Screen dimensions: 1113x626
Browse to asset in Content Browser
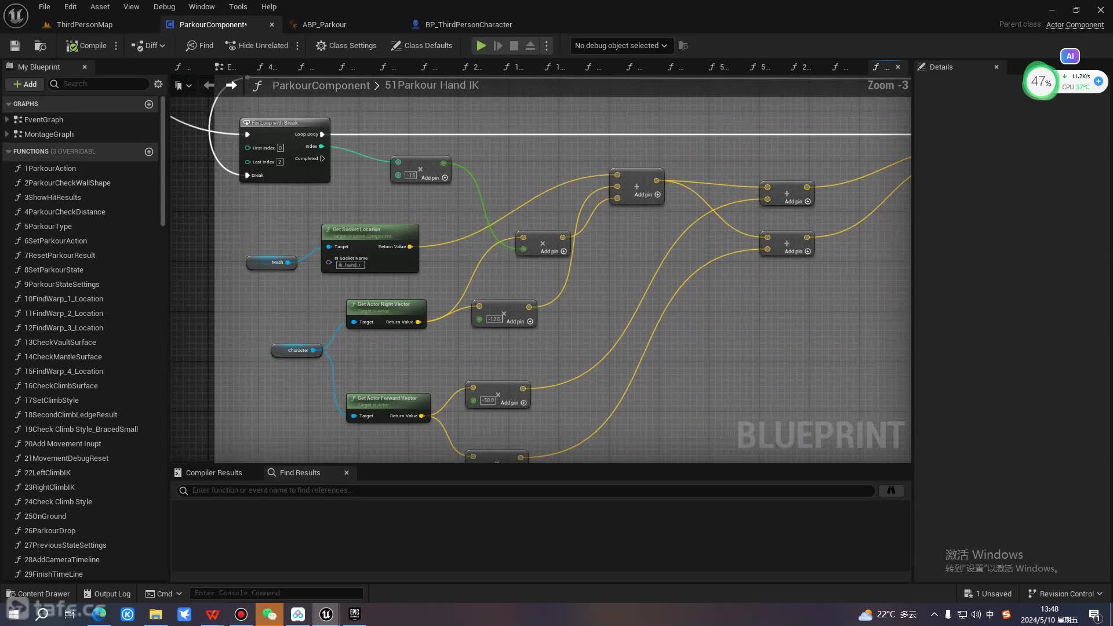pos(40,45)
